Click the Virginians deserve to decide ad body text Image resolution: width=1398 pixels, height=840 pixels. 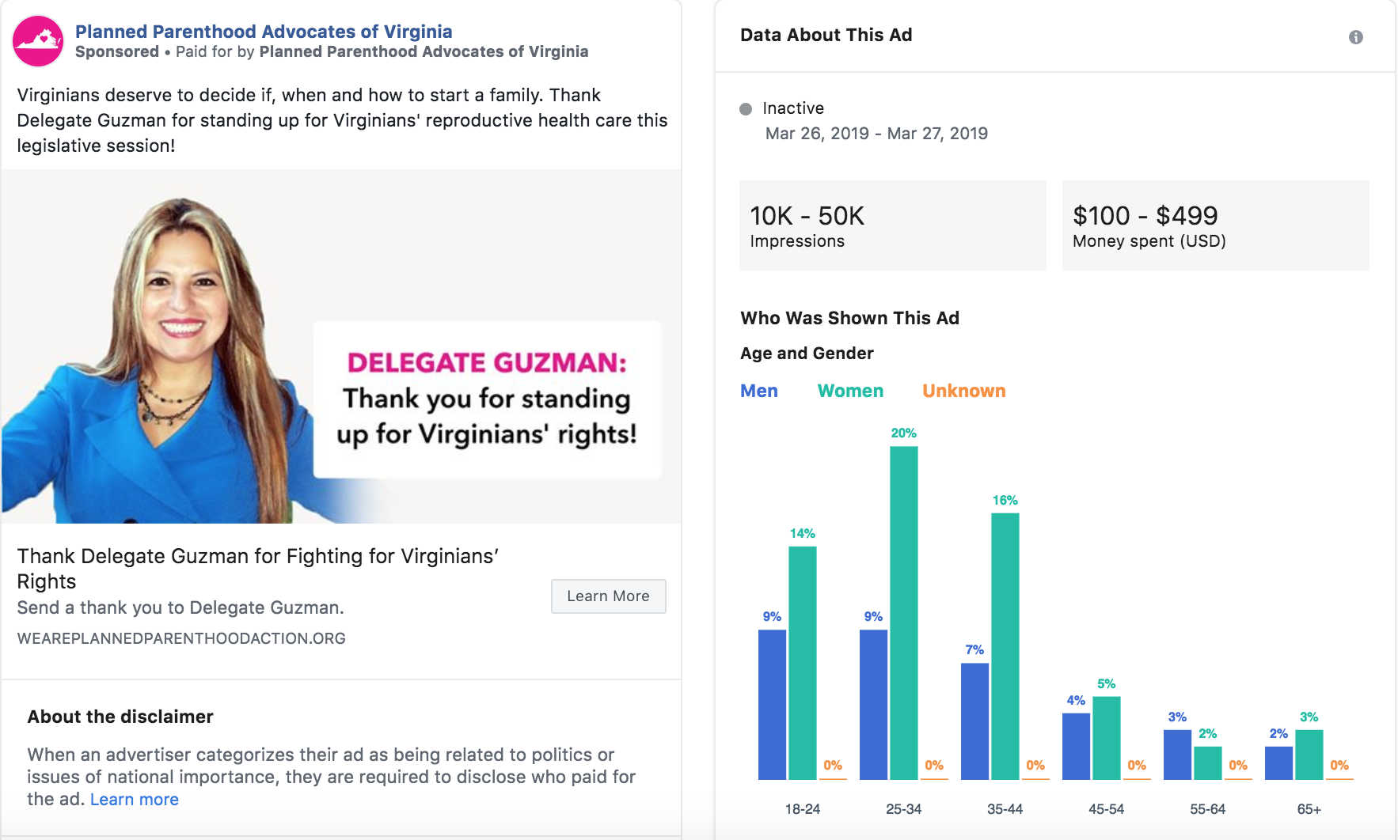[342, 120]
